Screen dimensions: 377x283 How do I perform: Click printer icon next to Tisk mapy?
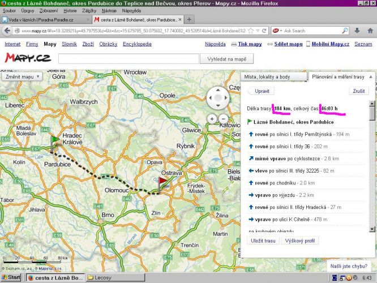[234, 44]
